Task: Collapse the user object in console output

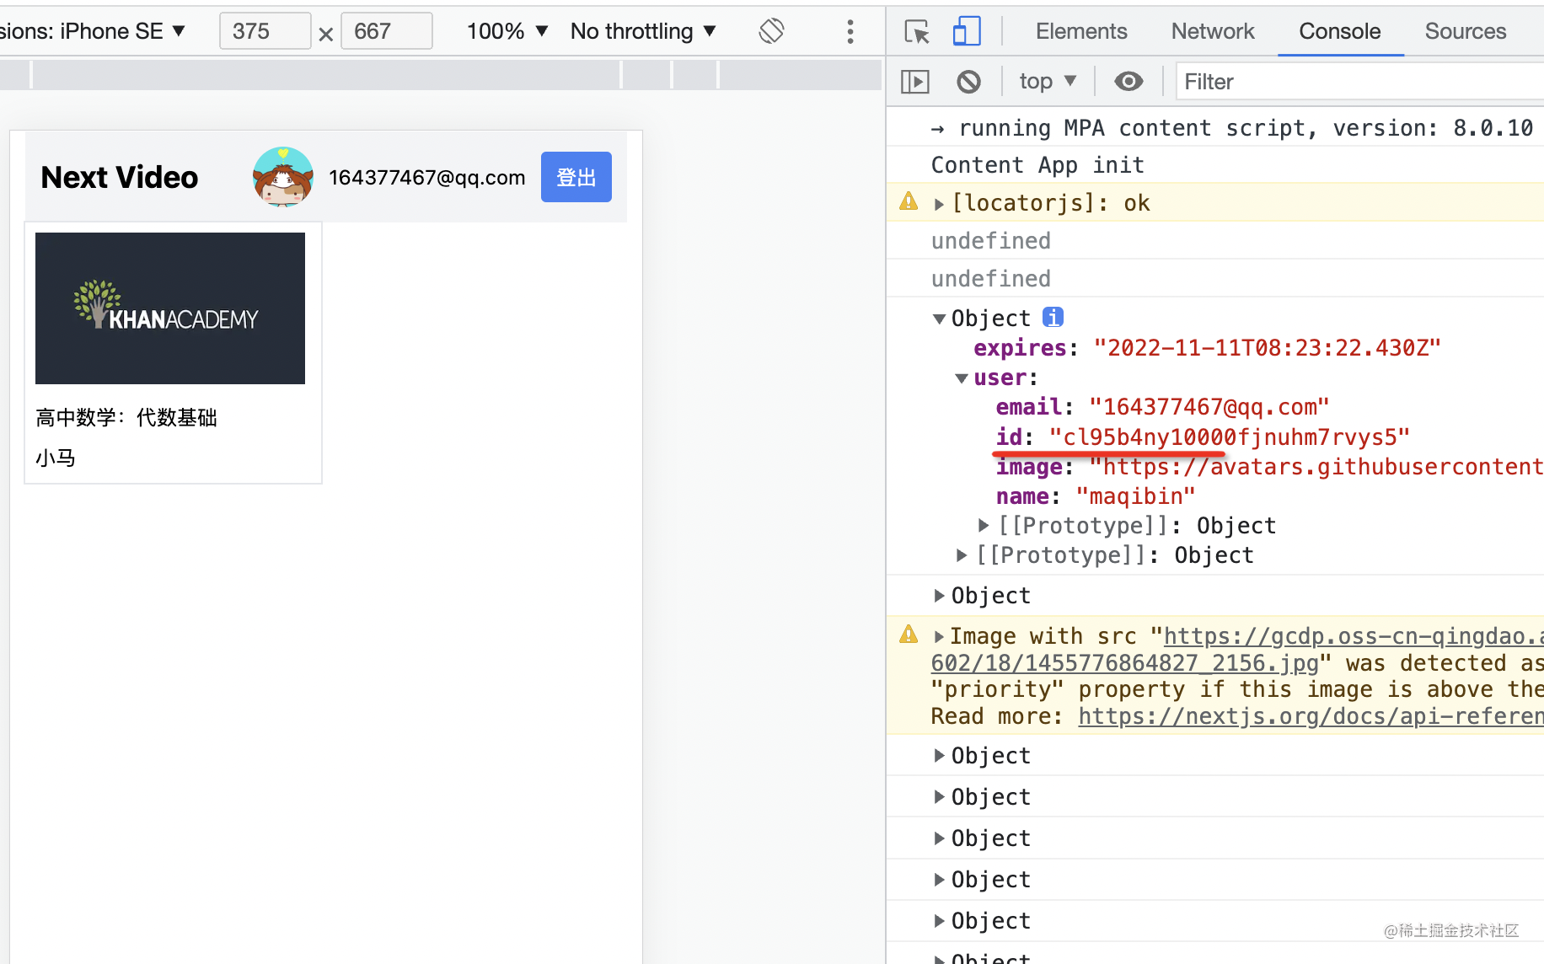Action: click(x=961, y=378)
